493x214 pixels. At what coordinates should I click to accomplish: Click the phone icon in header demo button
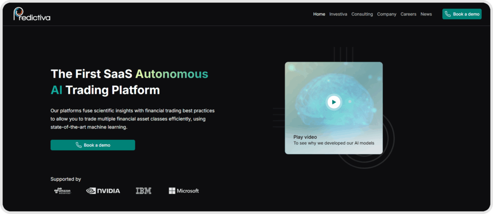click(447, 14)
